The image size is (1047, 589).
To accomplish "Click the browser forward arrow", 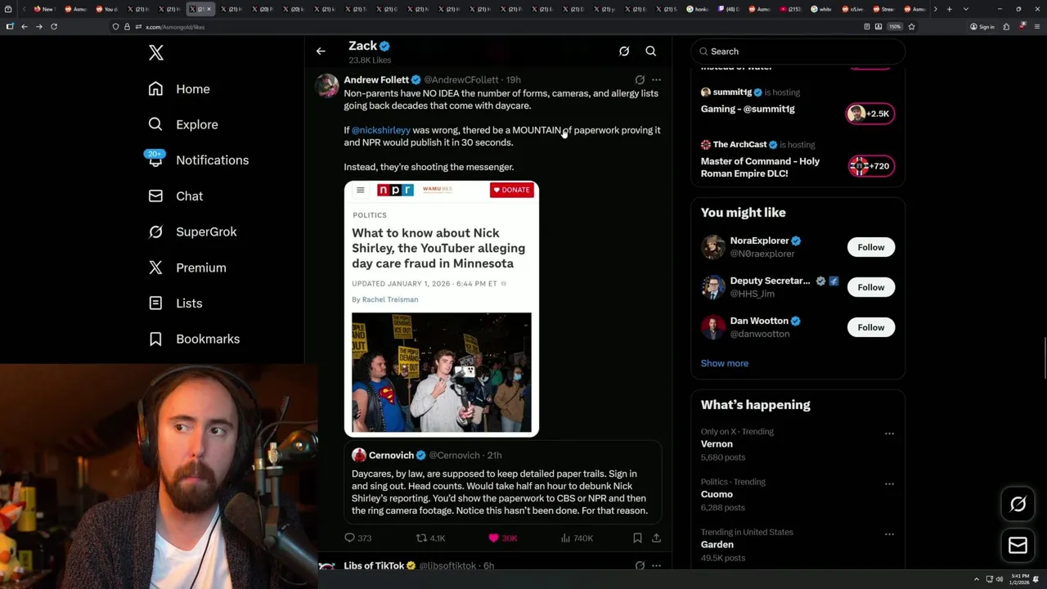I will tap(38, 27).
